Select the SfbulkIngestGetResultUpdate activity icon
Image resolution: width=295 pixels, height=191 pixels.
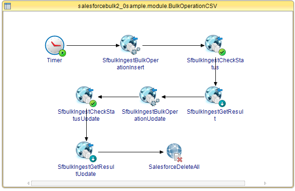click(86, 152)
